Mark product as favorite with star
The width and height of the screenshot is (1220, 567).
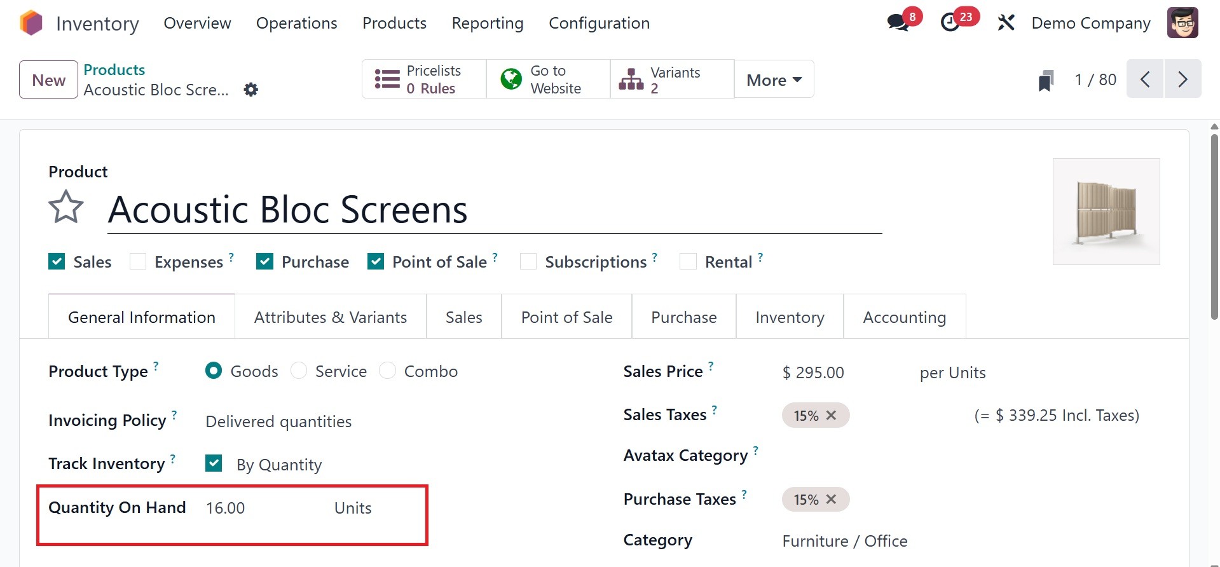tap(66, 208)
